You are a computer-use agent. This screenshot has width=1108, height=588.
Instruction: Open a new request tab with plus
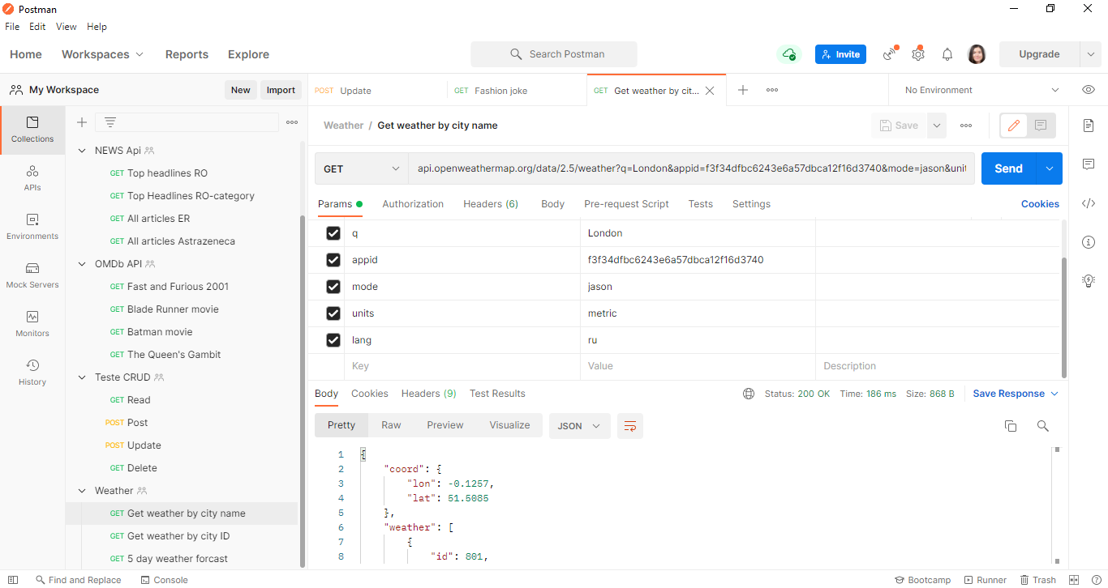coord(742,90)
